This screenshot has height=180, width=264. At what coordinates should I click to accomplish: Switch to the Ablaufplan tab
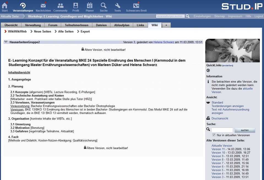click(x=122, y=25)
